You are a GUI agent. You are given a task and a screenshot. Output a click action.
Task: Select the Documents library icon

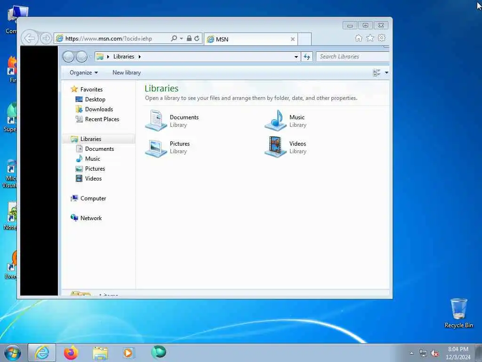pos(156,120)
